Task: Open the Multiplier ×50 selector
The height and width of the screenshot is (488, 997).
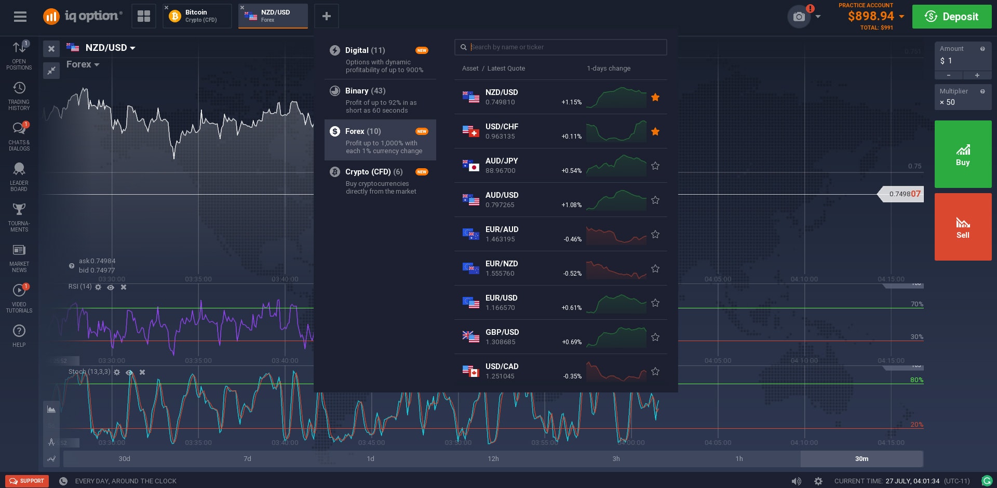Action: click(963, 97)
